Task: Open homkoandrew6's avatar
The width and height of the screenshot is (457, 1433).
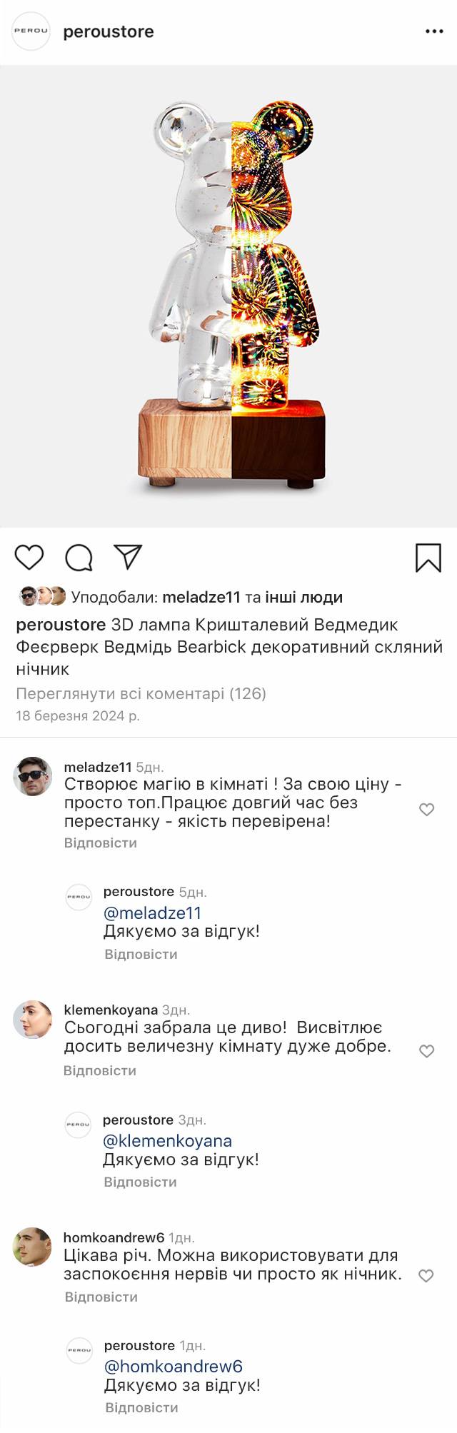Action: coord(33,1247)
